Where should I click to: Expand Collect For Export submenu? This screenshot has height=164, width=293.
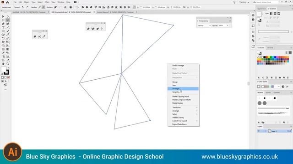click(x=183, y=121)
